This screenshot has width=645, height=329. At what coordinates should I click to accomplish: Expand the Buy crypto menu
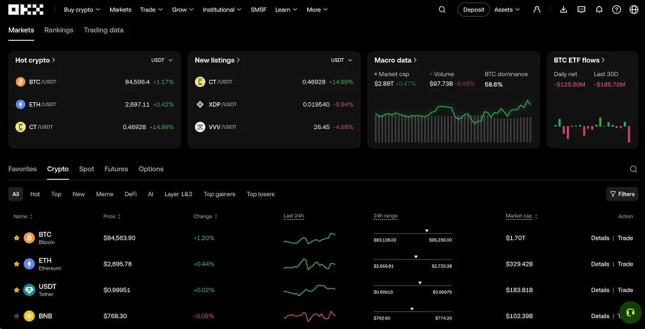pos(82,10)
